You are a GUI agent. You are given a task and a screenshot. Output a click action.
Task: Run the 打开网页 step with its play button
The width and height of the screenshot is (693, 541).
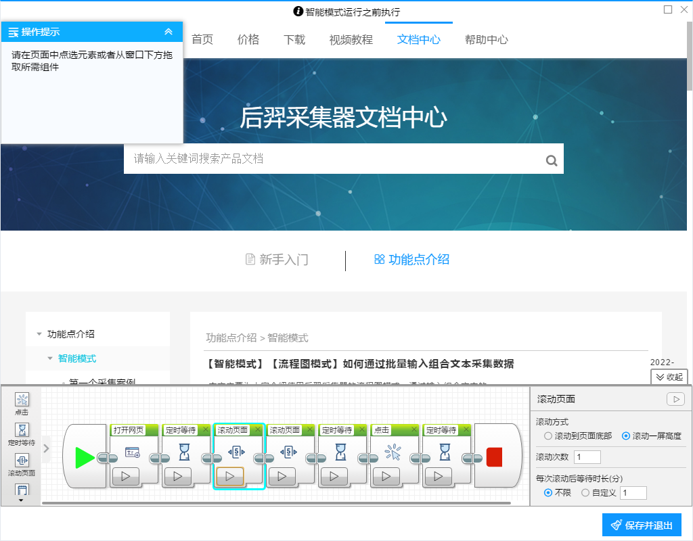126,476
